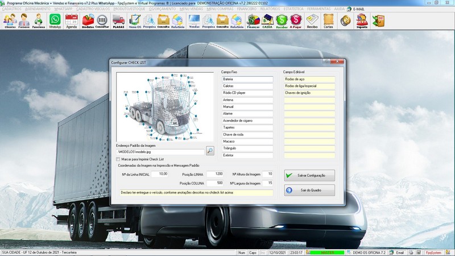Select the Rodas de liga/especial field
The height and width of the screenshot is (256, 455).
(x=309, y=86)
